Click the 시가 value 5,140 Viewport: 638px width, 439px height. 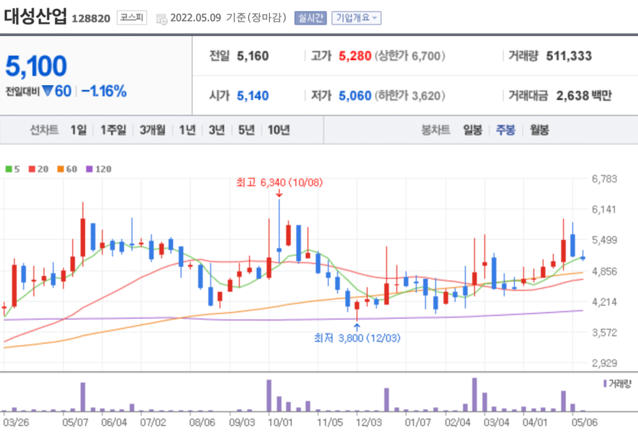[253, 95]
